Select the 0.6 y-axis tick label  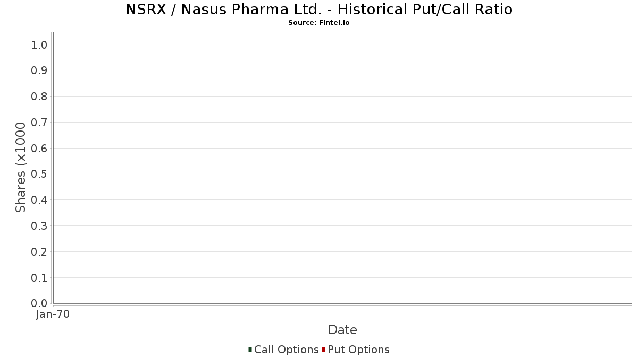39,149
